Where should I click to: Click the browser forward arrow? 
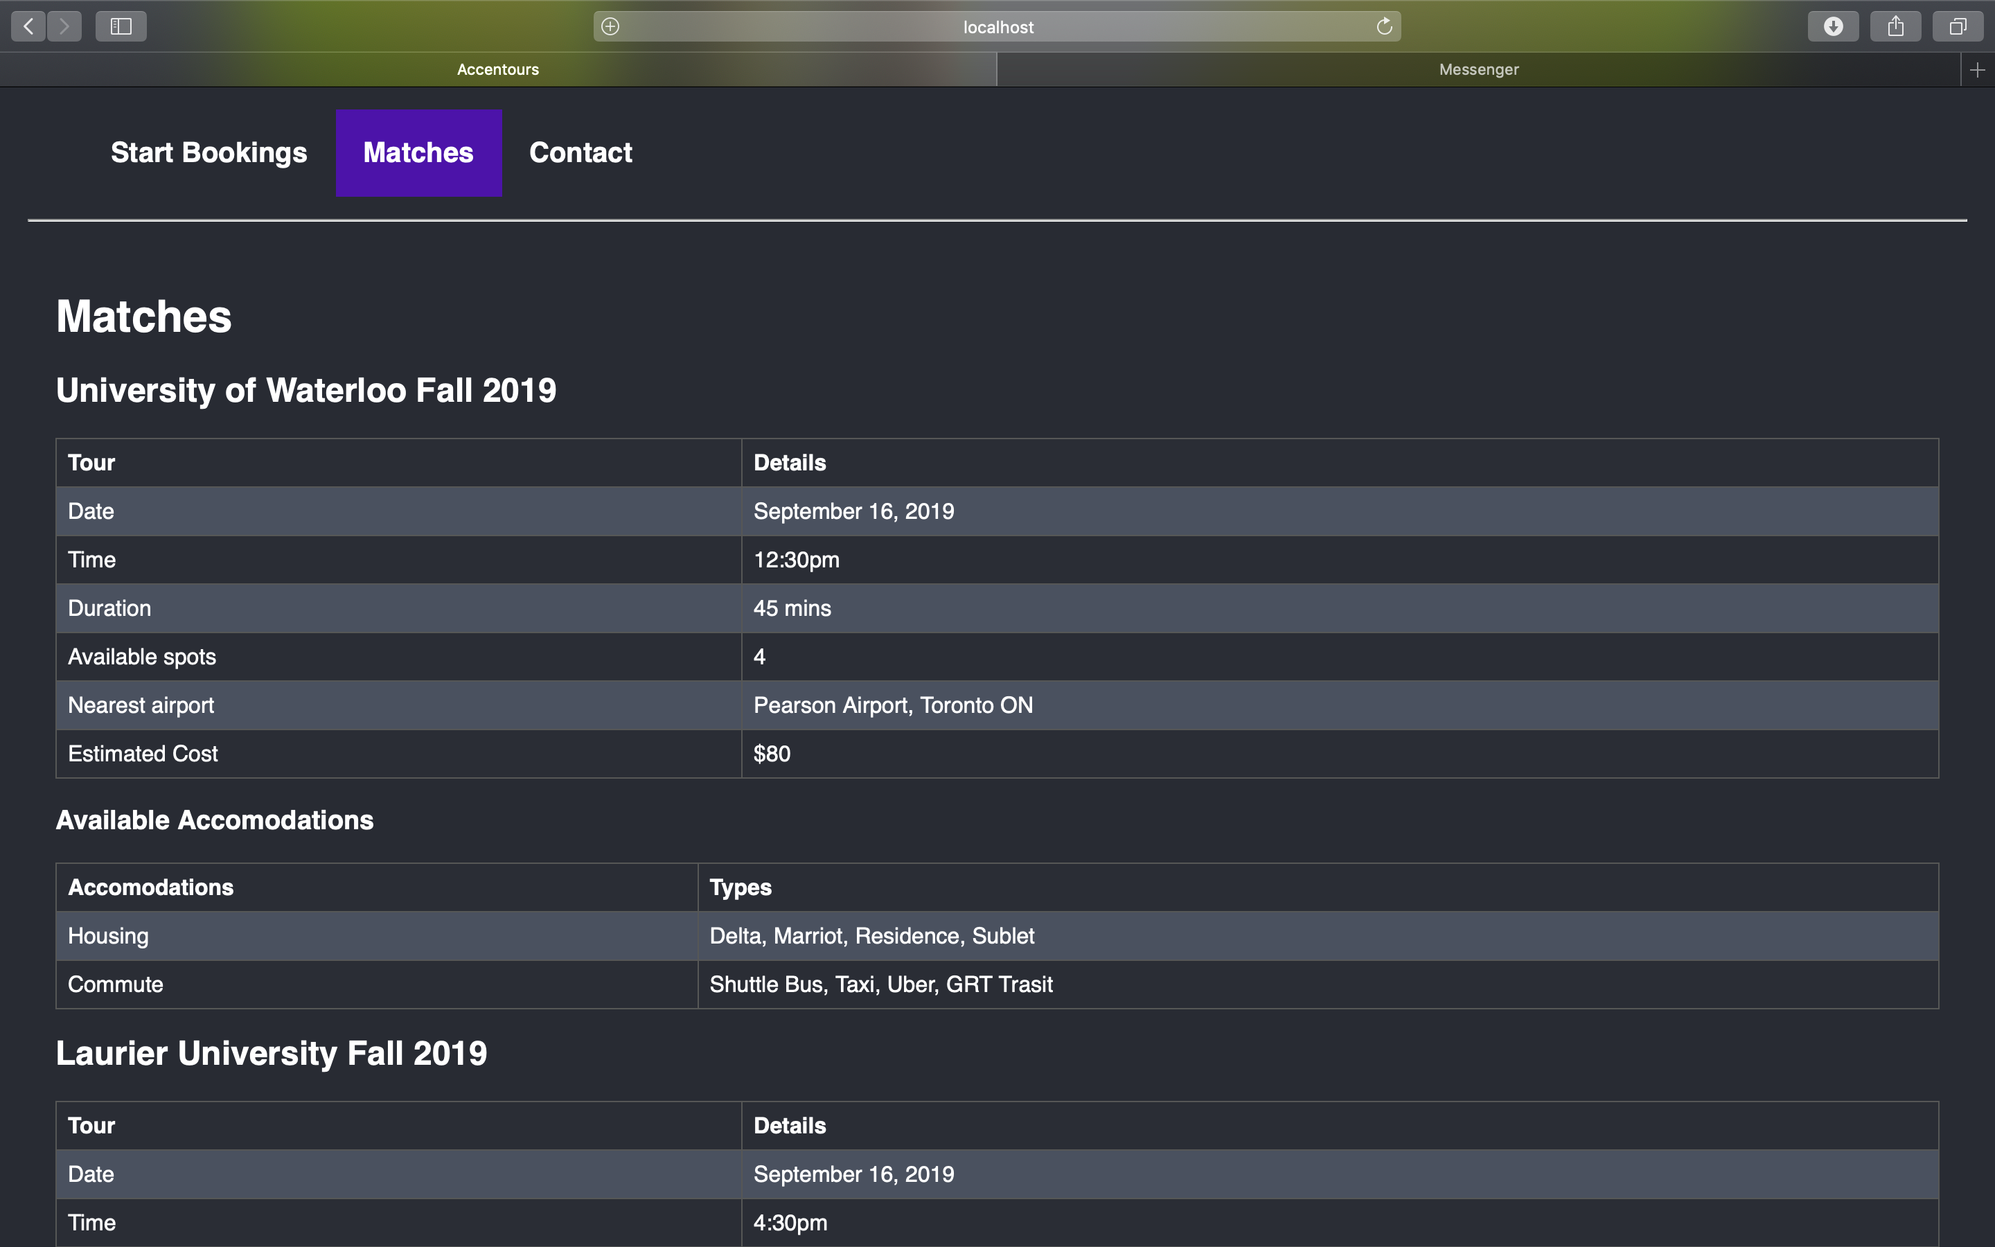[x=64, y=26]
